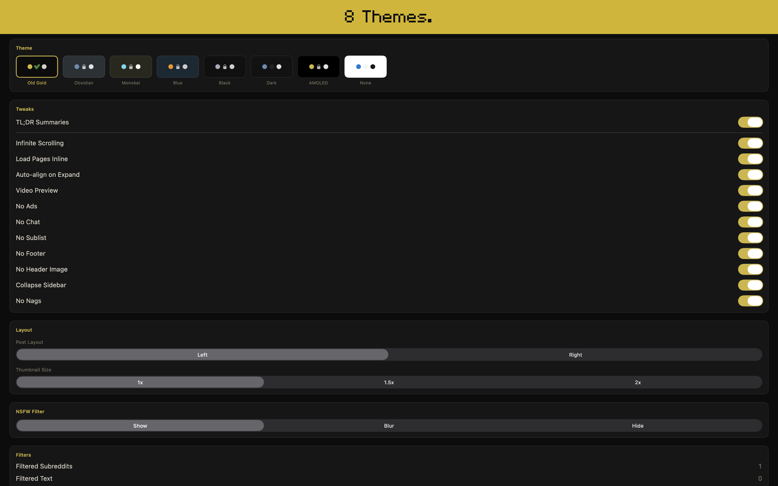Choose 1x thumbnail size
This screenshot has height=486, width=778.
(140, 382)
